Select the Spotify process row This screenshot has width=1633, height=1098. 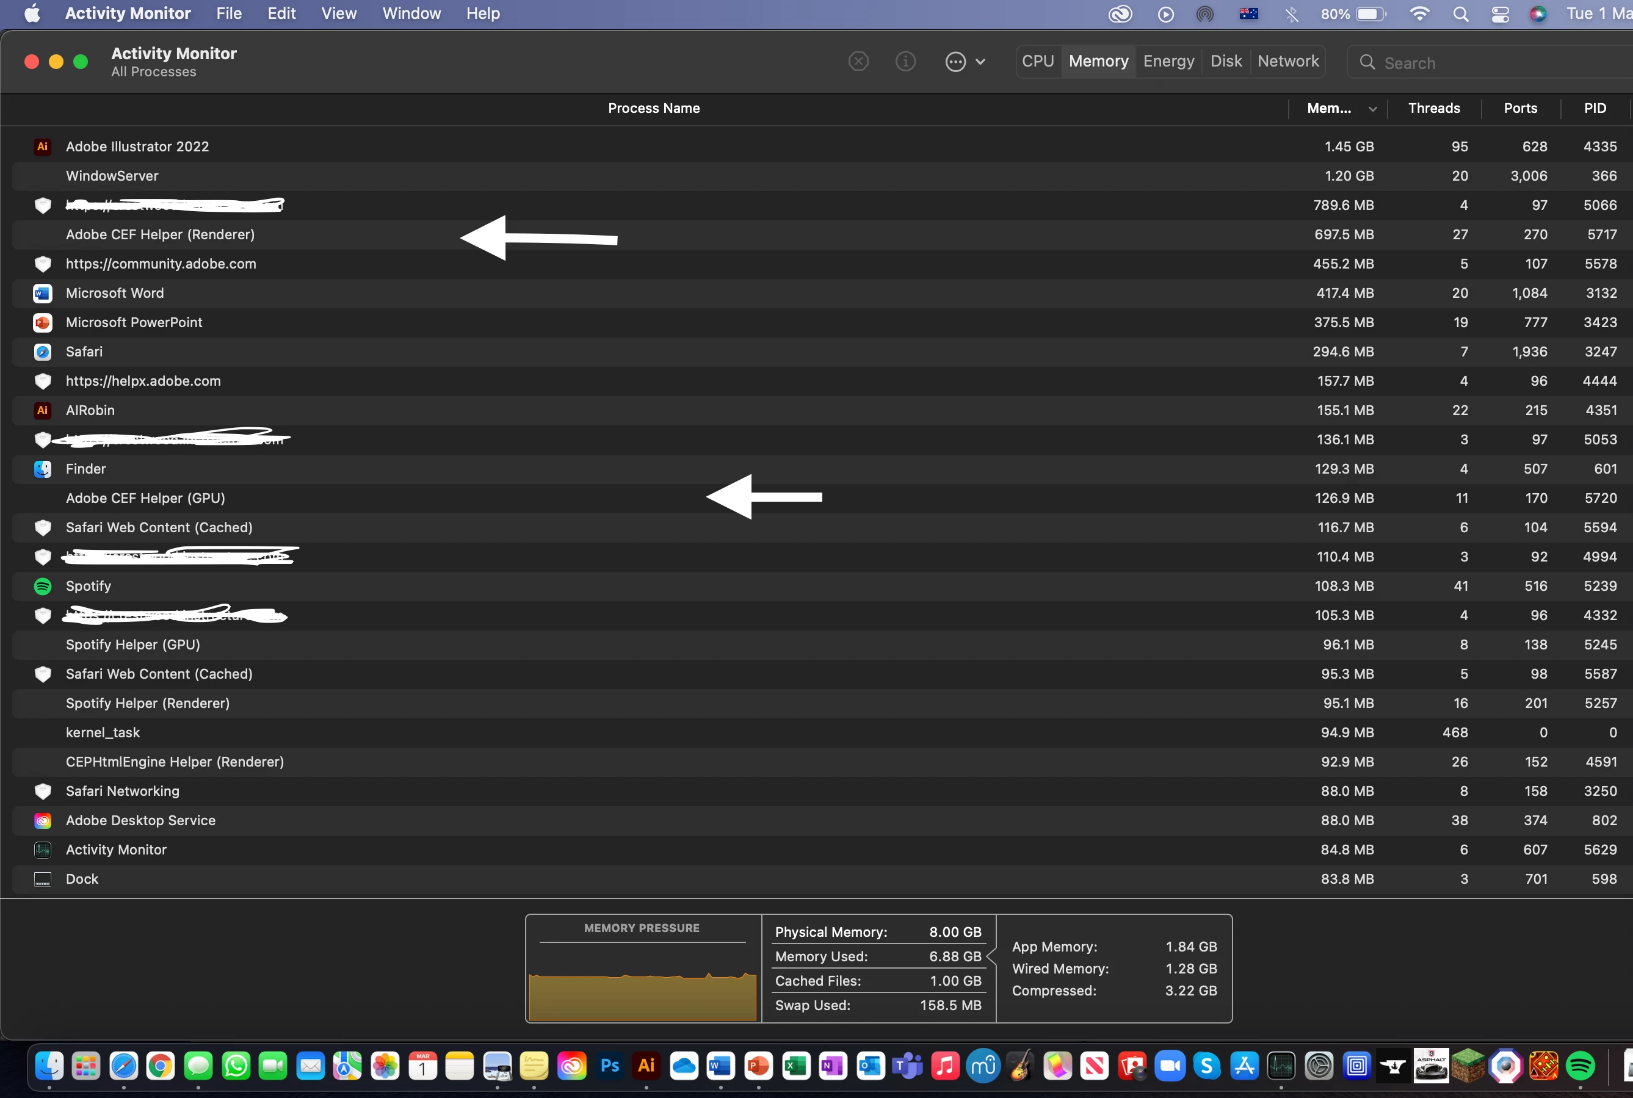point(89,586)
